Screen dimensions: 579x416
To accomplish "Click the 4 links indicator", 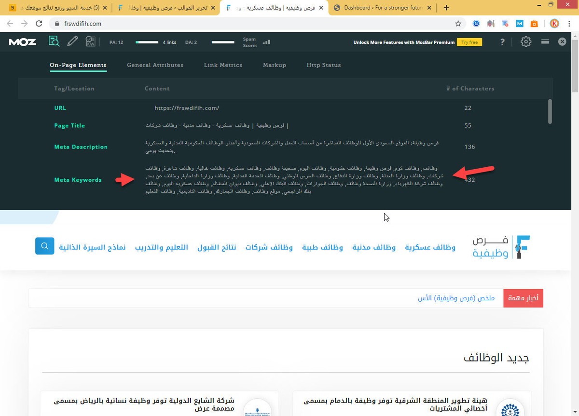I will click(x=169, y=42).
